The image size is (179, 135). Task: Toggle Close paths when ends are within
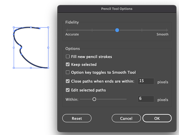(68, 81)
